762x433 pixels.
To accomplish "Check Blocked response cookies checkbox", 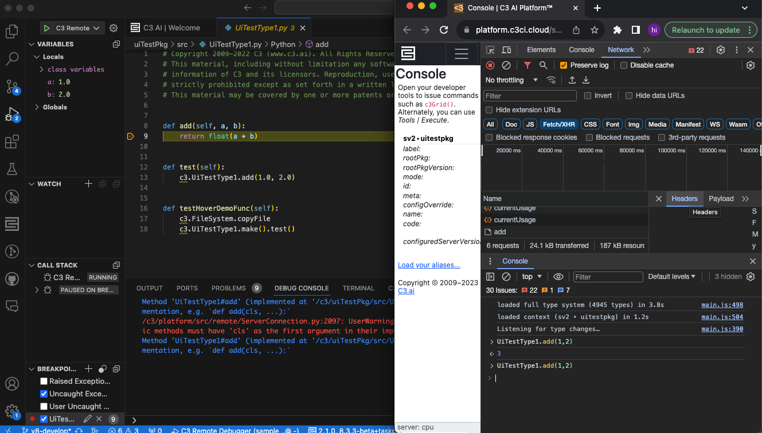I will 489,137.
